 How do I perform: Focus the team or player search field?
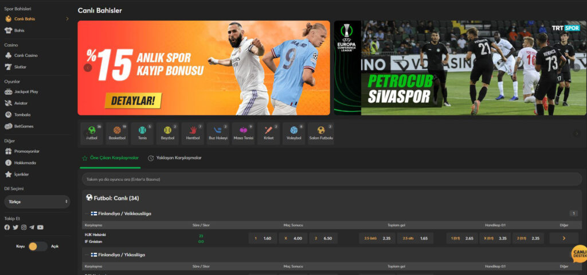click(332, 179)
